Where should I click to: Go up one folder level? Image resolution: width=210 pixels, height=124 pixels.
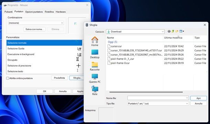point(173,31)
